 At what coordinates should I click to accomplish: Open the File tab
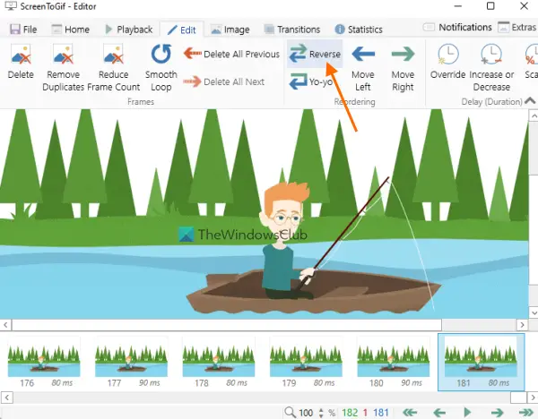coord(23,30)
